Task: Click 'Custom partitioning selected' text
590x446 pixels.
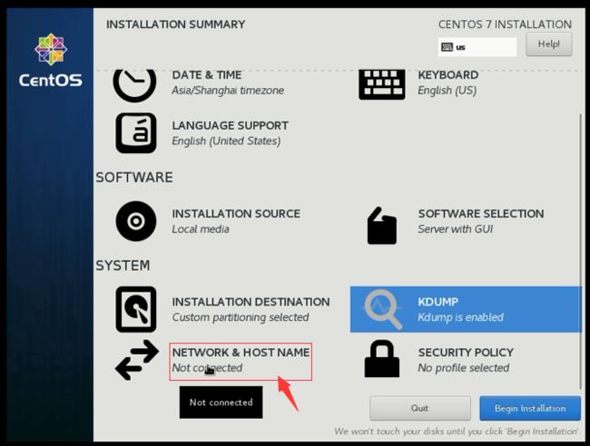Action: coord(241,317)
